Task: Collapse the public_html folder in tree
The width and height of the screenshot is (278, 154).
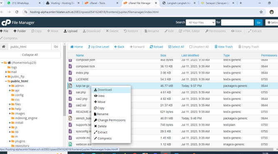Action: (6, 81)
